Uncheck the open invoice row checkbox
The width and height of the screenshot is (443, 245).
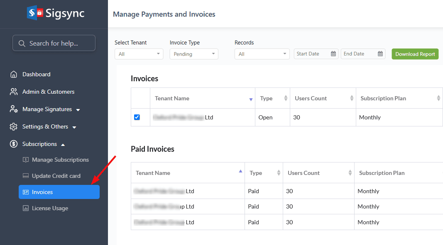pos(137,117)
